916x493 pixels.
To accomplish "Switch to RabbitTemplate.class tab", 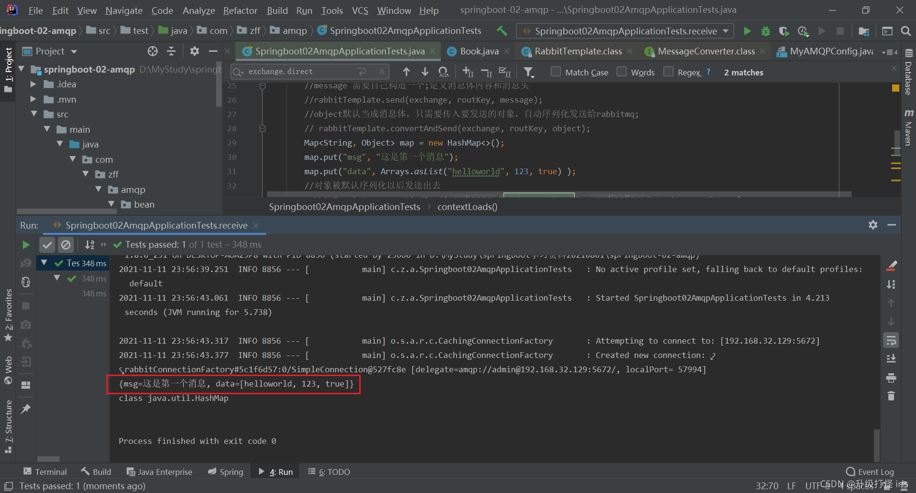I will point(577,51).
